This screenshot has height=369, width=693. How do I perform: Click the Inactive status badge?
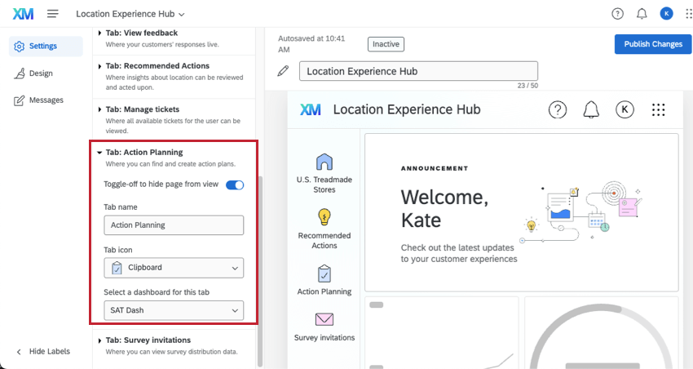(x=386, y=44)
